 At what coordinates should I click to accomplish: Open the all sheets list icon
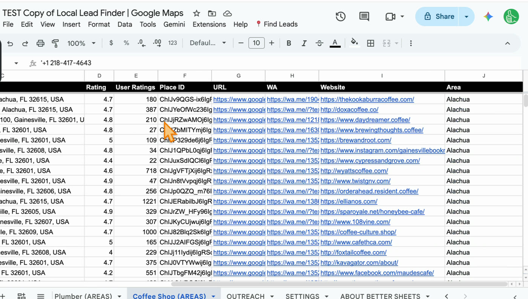[x=41, y=296]
